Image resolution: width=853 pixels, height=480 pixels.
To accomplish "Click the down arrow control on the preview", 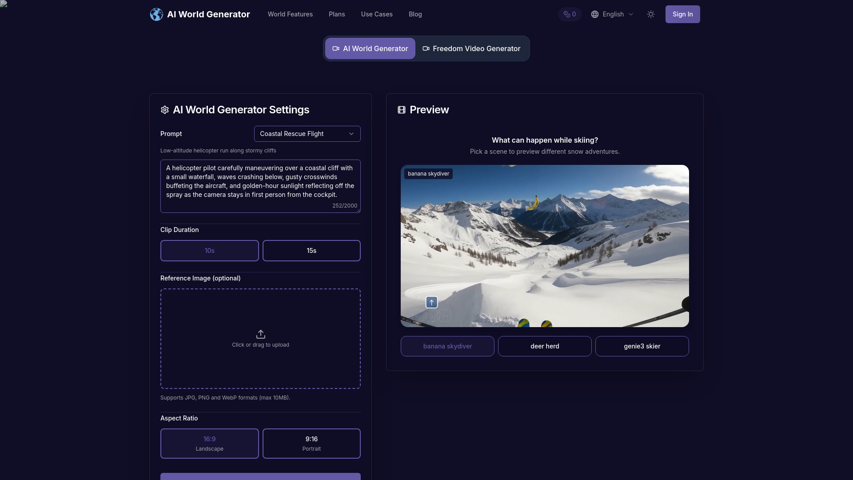I will (431, 316).
